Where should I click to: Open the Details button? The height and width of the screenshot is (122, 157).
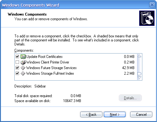pyautogui.click(x=130, y=98)
